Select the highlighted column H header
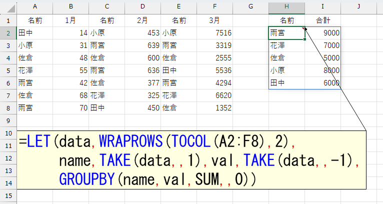Viewport: 383px width, 204px height. click(286, 7)
